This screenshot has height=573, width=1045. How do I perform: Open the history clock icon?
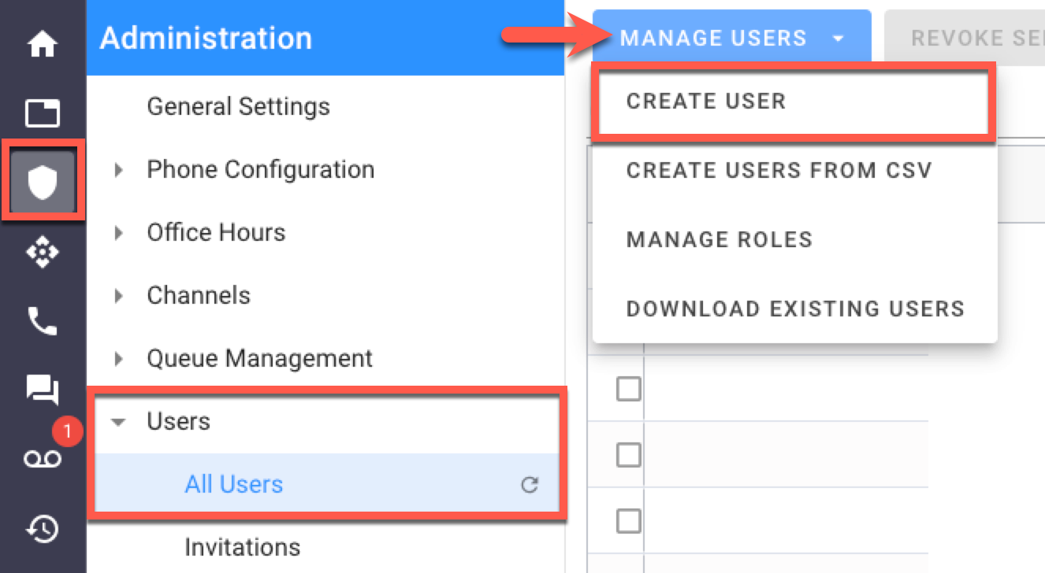[x=43, y=529]
